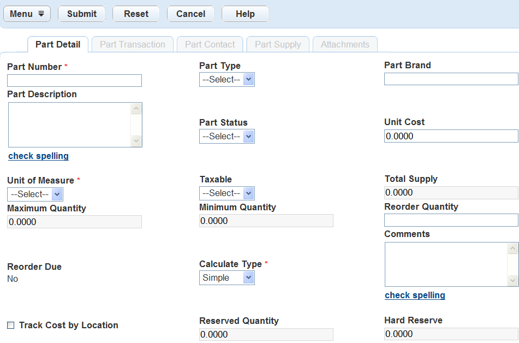Viewport: 519px width, 343px height.
Task: Change the Calculate Type dropdown
Action: coord(226,278)
